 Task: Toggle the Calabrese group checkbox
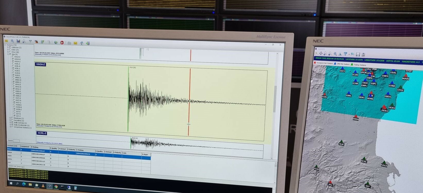(x=10, y=47)
